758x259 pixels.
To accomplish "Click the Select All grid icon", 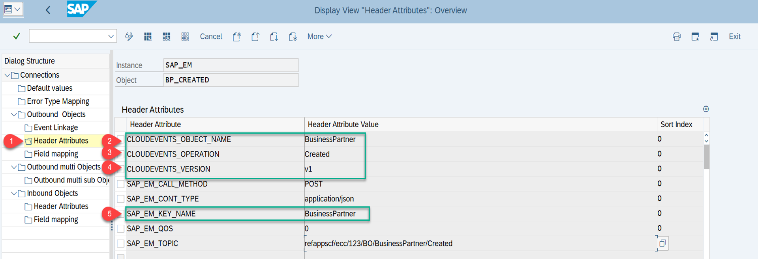I will tap(148, 37).
